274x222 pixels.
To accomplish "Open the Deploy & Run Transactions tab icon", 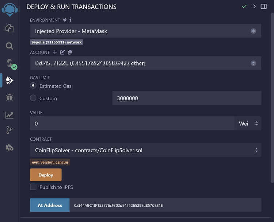I will click(9, 80).
